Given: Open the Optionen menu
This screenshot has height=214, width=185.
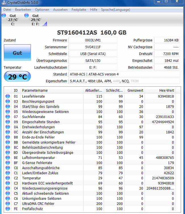Looking at the screenshot, I should click(x=42, y=10).
